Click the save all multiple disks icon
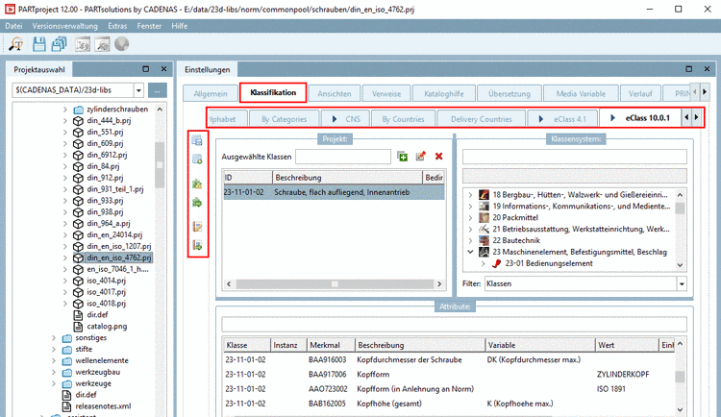This screenshot has width=721, height=417. (x=60, y=44)
